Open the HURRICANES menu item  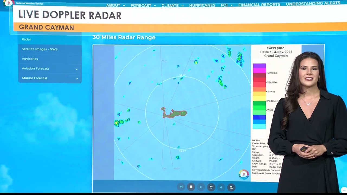pos(202,5)
